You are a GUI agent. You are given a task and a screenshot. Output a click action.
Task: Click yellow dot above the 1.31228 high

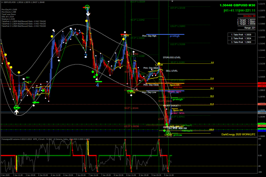[159, 64]
